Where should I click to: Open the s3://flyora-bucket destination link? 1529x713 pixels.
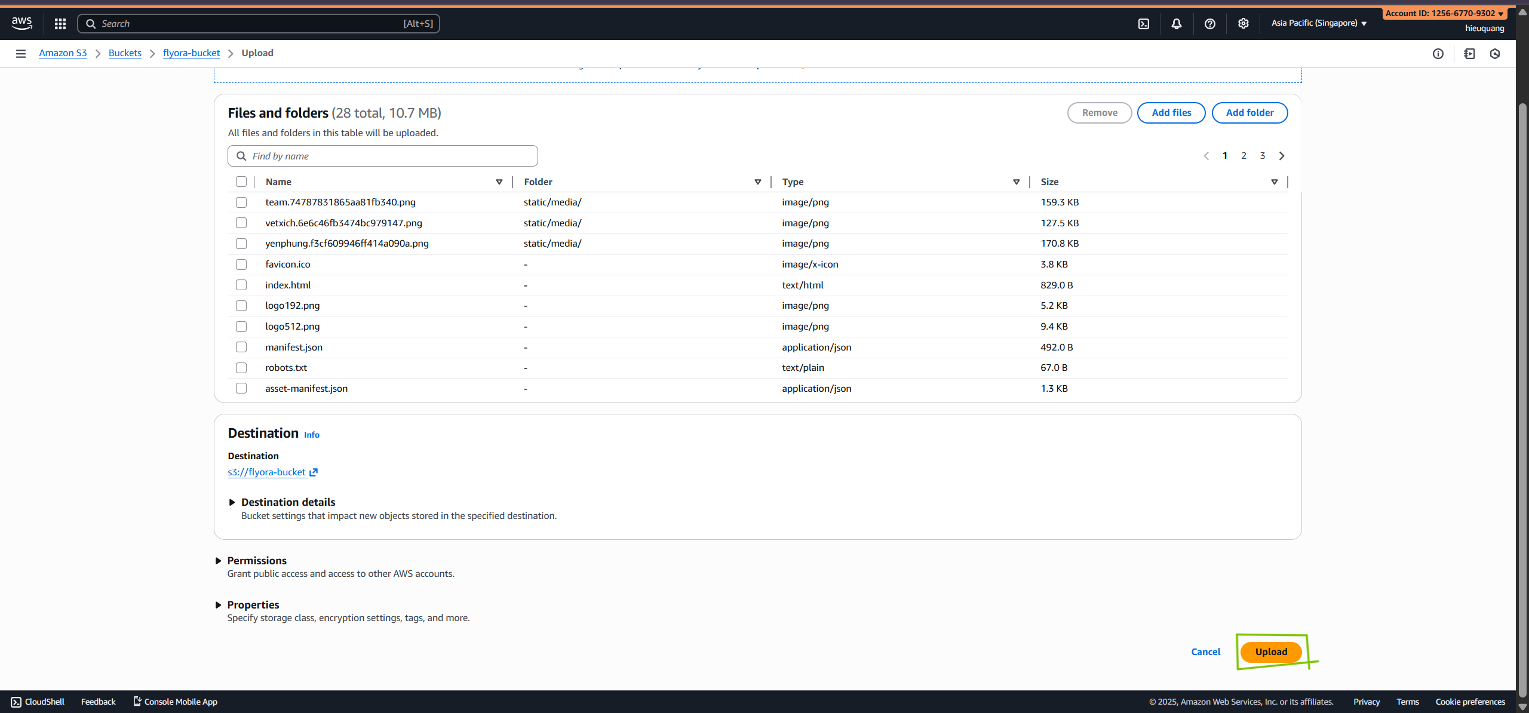(267, 472)
